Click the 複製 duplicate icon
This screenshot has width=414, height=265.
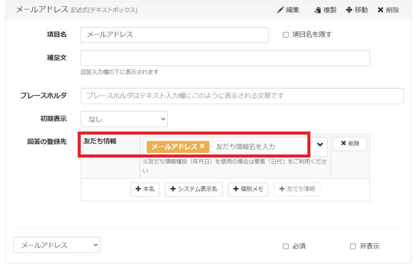click(x=318, y=10)
